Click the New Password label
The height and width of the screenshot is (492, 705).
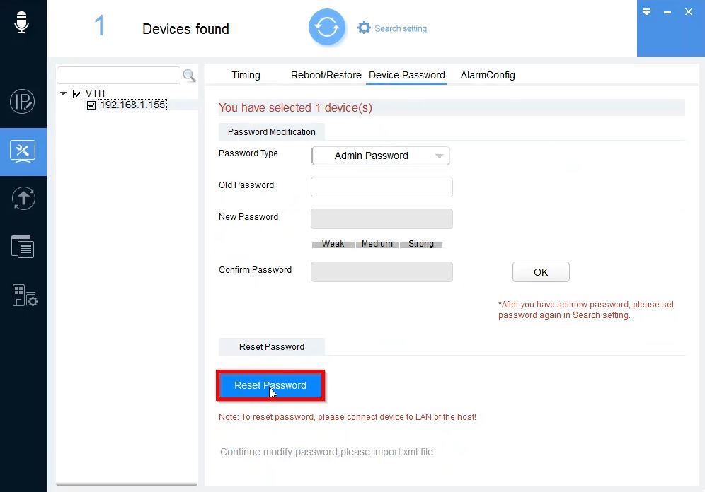[248, 217]
